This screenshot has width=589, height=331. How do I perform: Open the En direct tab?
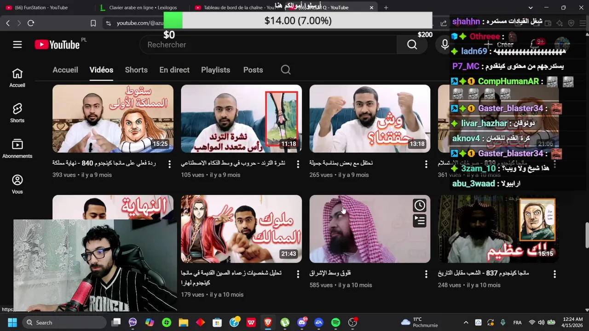pyautogui.click(x=174, y=70)
